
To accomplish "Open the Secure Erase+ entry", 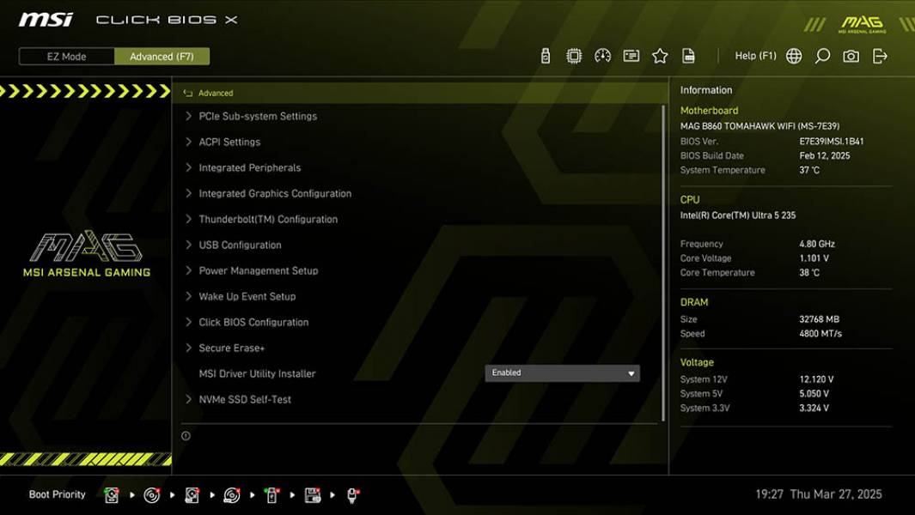I will tap(232, 348).
